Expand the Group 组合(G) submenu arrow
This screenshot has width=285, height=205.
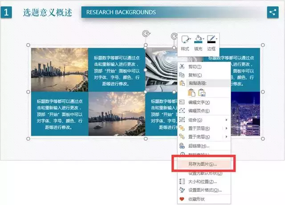226,120
